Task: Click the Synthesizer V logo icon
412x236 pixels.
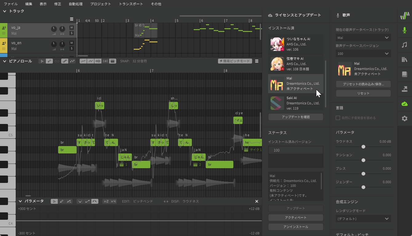Action: [405, 15]
